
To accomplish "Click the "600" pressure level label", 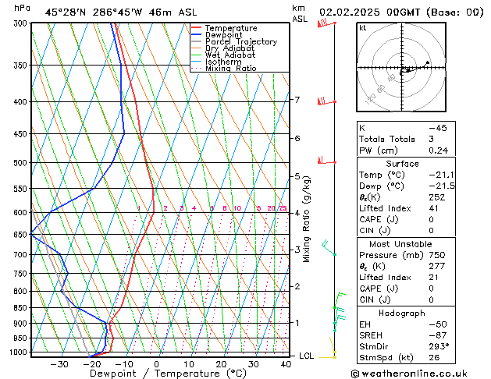I will tap(22, 213).
